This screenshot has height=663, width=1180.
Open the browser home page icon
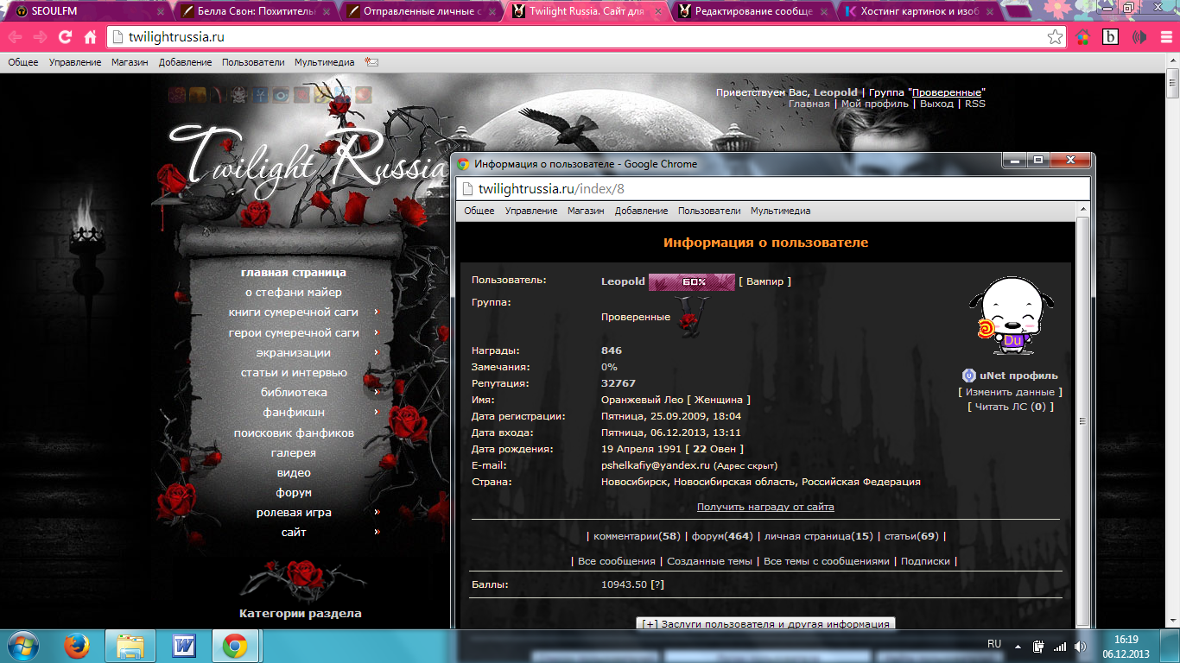(x=90, y=37)
